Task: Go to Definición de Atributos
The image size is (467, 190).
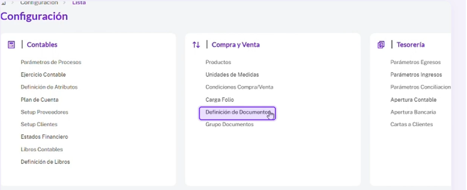Action: (x=49, y=87)
